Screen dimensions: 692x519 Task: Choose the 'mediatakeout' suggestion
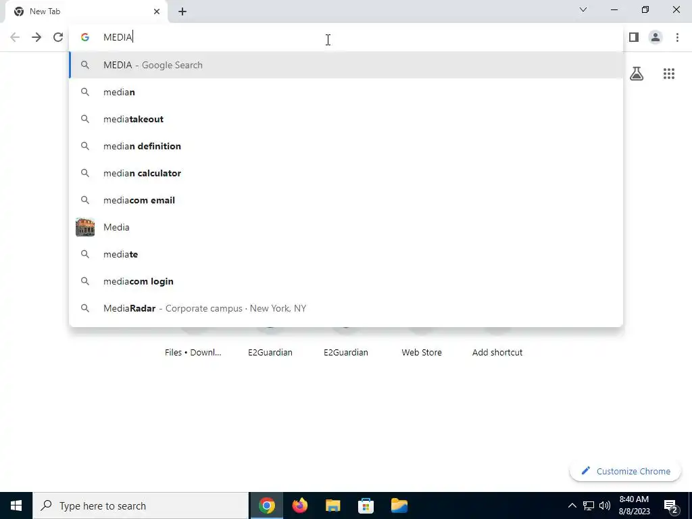346,119
